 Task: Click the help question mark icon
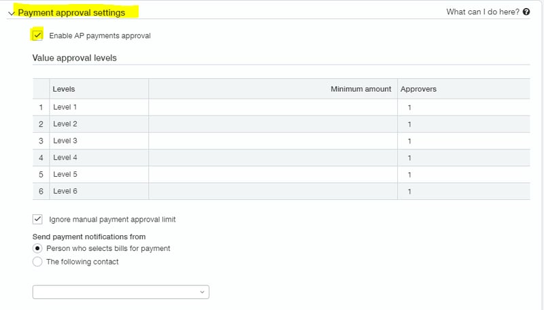526,12
